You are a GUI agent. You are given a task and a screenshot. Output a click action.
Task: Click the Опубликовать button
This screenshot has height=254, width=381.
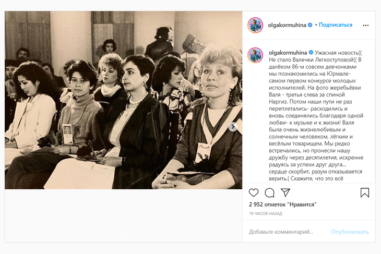click(x=350, y=232)
